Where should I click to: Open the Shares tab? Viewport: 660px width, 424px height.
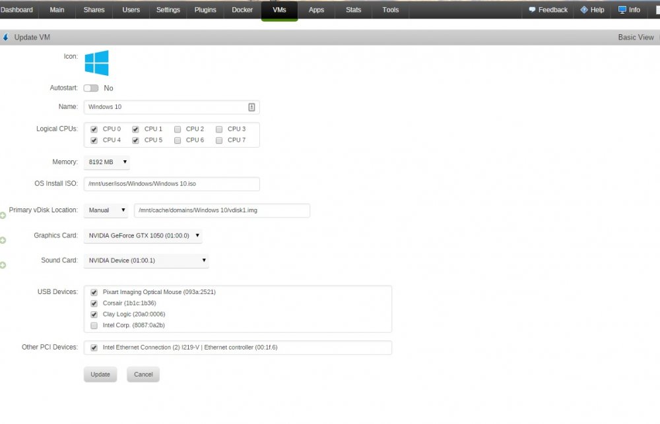94,10
